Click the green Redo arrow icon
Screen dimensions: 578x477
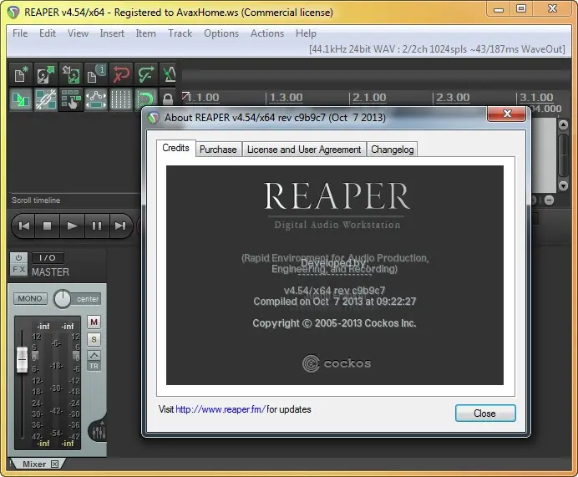[146, 74]
